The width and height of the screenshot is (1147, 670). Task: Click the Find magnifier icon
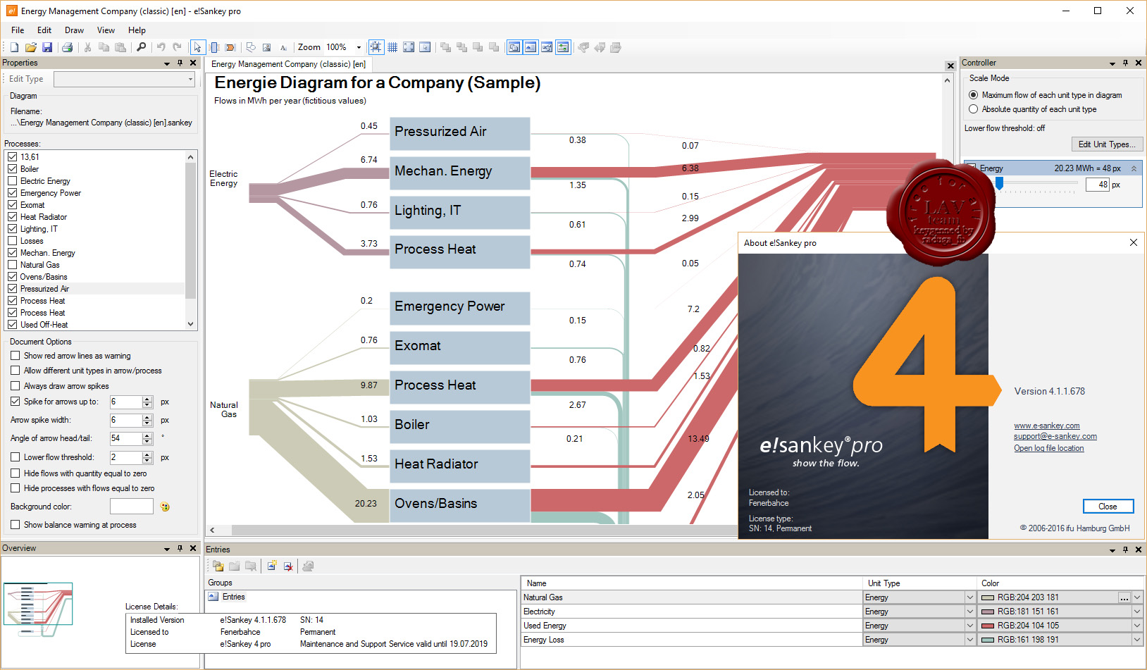tap(141, 47)
